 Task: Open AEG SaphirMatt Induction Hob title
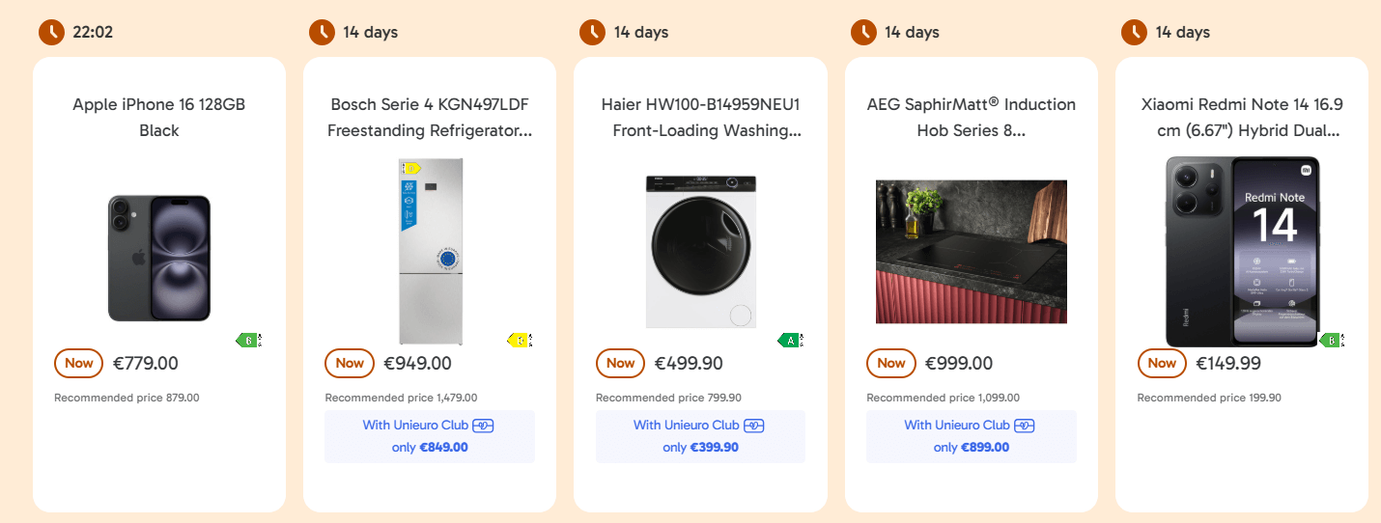pos(972,118)
